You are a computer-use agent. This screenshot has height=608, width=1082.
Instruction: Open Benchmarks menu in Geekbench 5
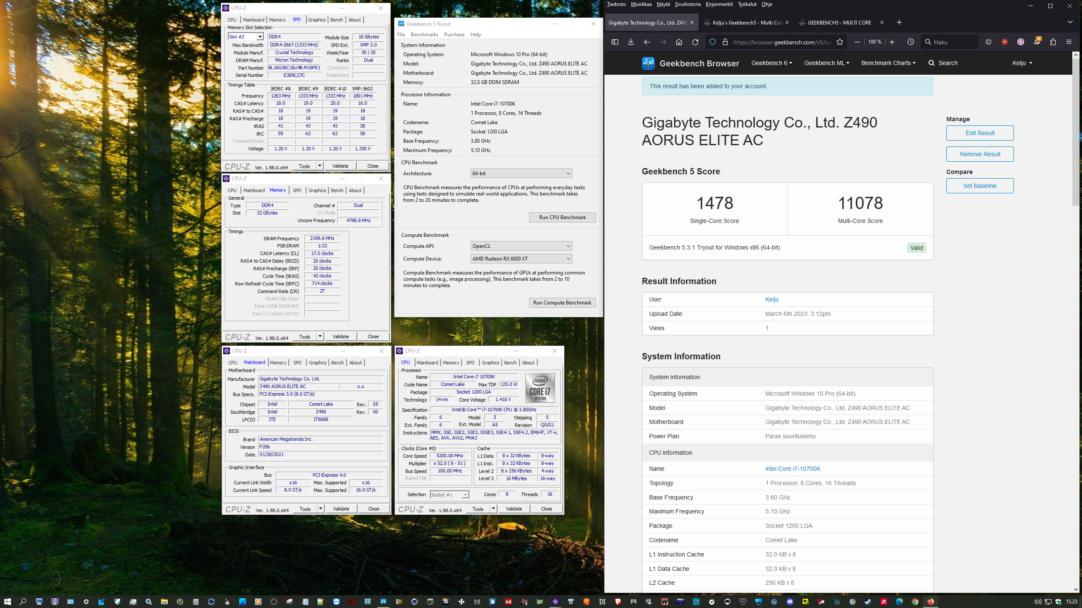coord(424,35)
